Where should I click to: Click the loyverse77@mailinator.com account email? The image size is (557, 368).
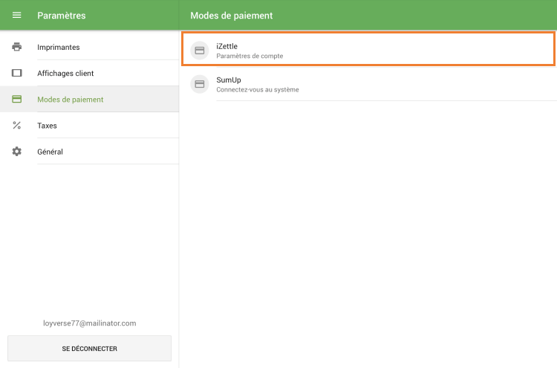tap(89, 323)
